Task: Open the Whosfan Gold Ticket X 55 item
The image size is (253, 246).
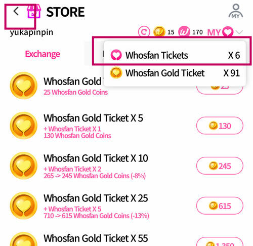Action: click(96, 238)
